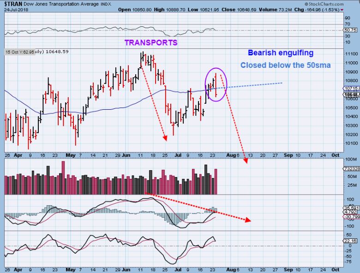Screen dimensions: 360x273
Task: Click the Close 10648.59 header value
Action: click(239, 10)
